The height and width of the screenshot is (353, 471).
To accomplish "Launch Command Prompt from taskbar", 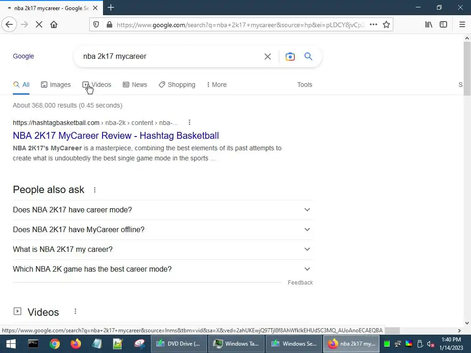I will [x=33, y=344].
